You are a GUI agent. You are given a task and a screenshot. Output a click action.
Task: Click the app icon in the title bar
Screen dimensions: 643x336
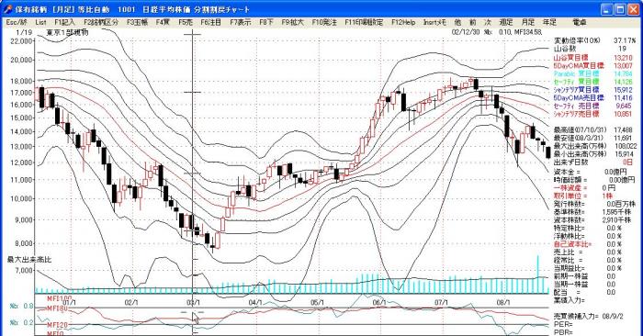(x=7, y=9)
